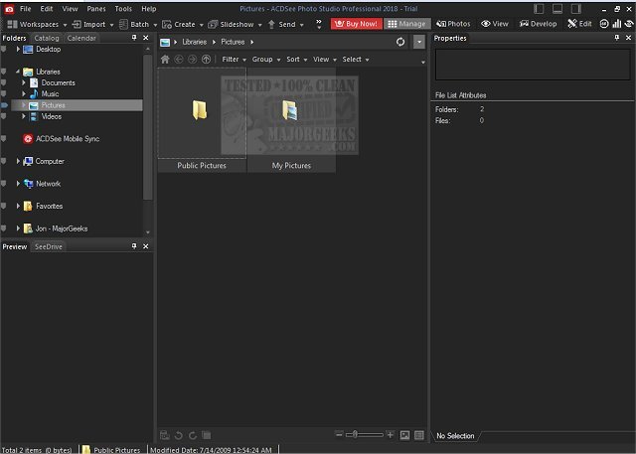This screenshot has width=636, height=454.
Task: Toggle Easy-Select marker for Pictures folder
Action: [5, 105]
